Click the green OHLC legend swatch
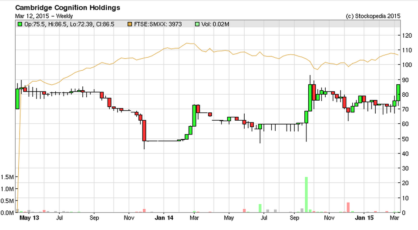The image size is (418, 230). coord(20,24)
